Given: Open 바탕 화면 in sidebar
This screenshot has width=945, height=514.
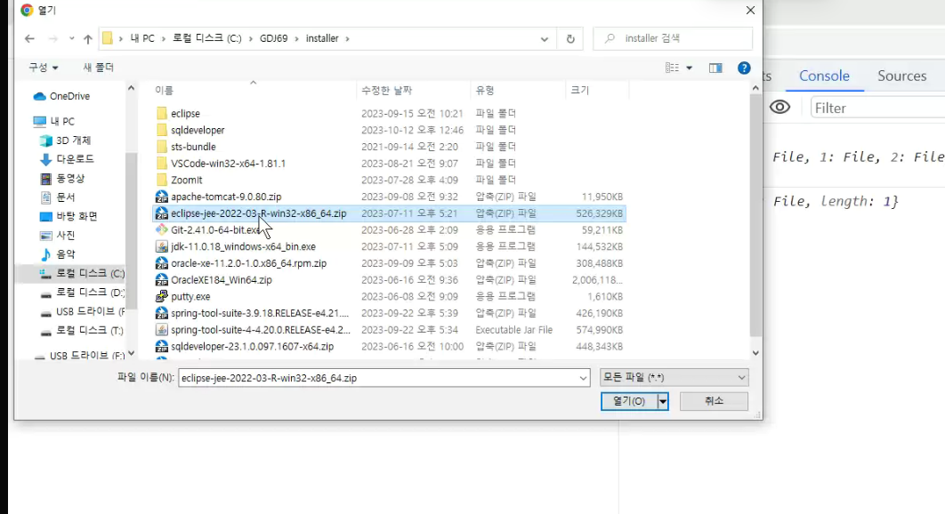Looking at the screenshot, I should click(x=69, y=216).
